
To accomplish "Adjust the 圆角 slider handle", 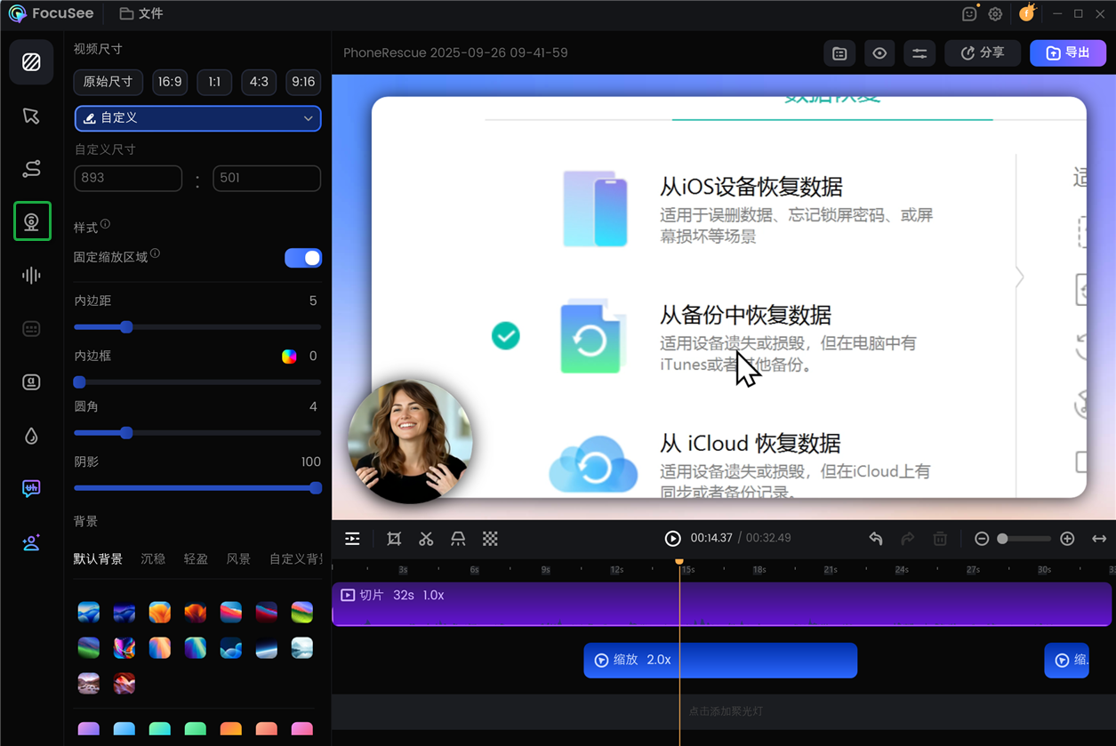I will click(126, 433).
